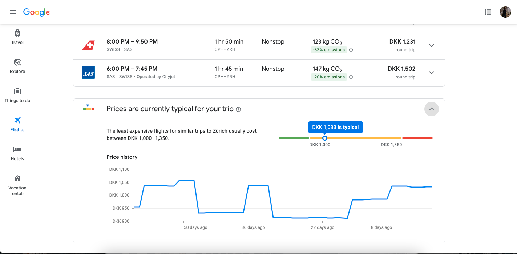517x254 pixels.
Task: Open Explore in the sidebar
Action: (x=17, y=66)
